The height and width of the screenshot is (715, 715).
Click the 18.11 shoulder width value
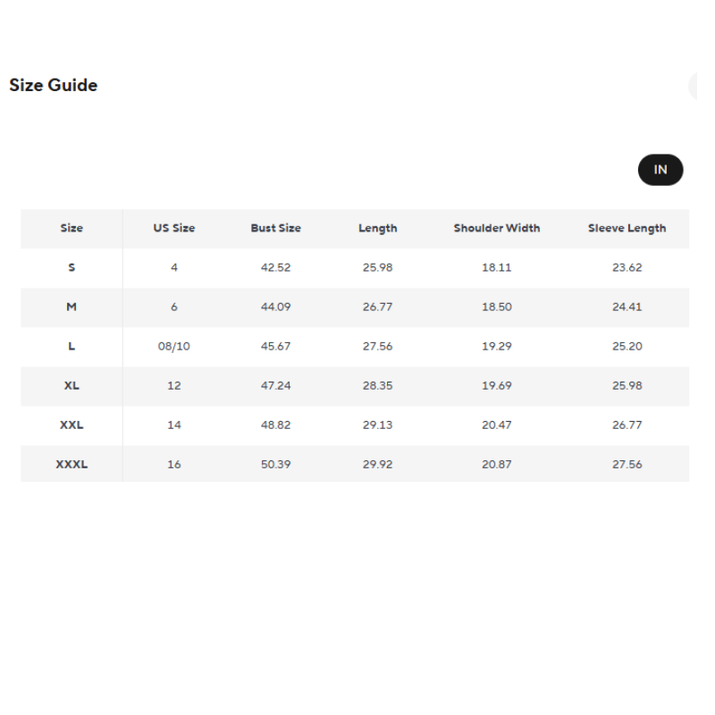(x=496, y=267)
